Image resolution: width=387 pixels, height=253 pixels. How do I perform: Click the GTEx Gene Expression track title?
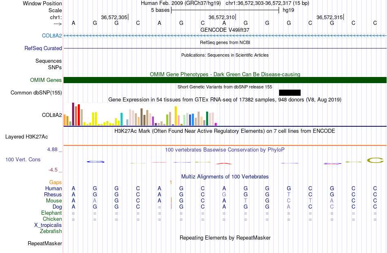point(225,100)
